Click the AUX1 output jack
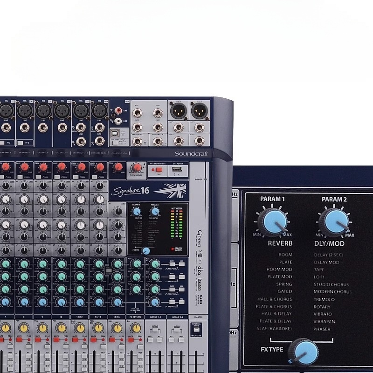Screen dimensions: 373x373 pyautogui.click(x=137, y=113)
